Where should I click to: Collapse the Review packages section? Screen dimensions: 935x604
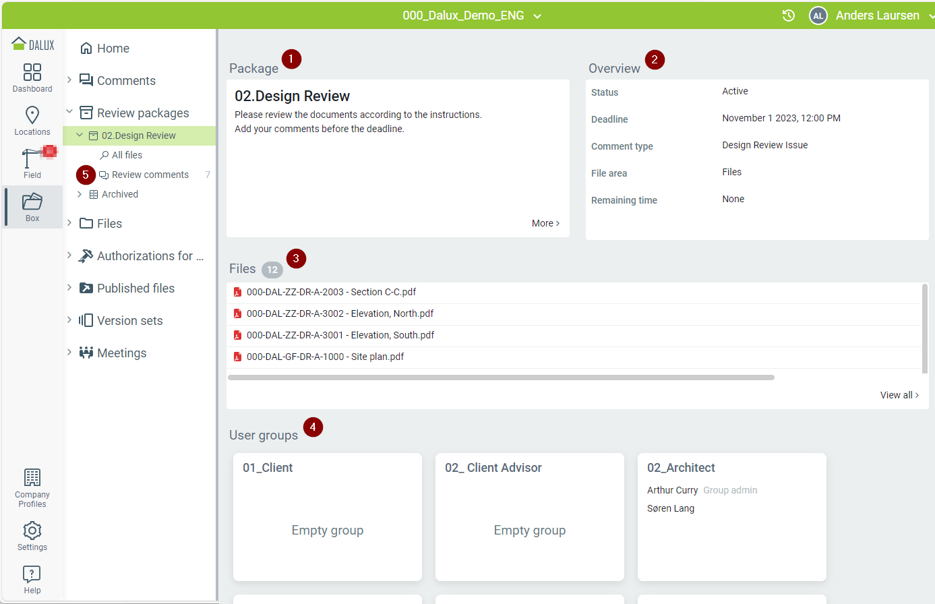(x=69, y=113)
